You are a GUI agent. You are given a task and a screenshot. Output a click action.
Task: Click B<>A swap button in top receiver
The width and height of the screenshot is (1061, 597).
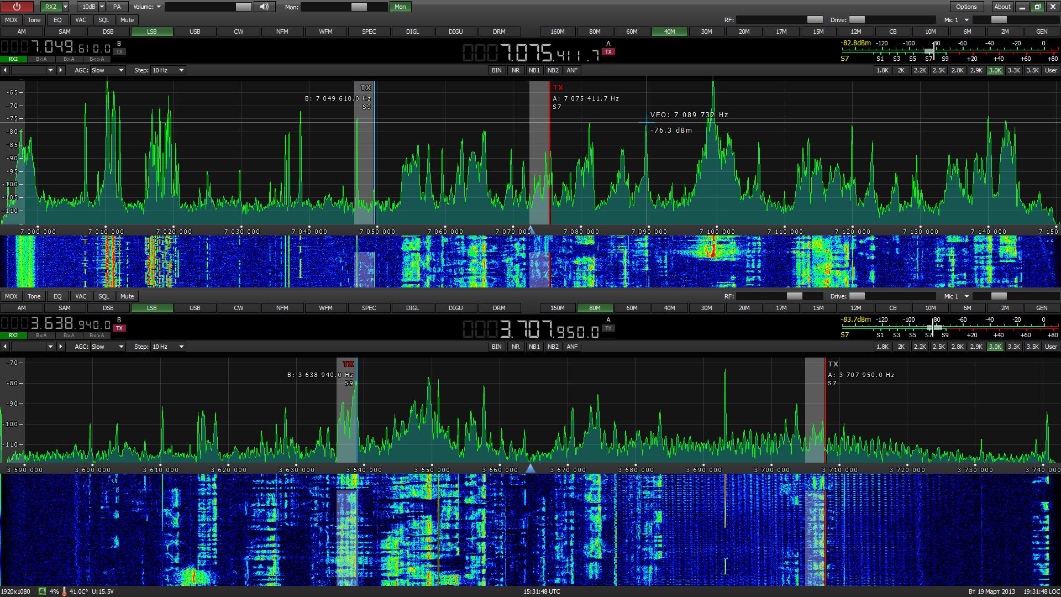coord(97,59)
